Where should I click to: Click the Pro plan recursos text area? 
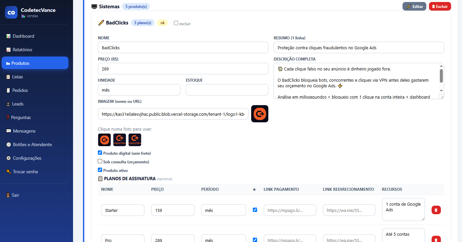tap(404, 235)
